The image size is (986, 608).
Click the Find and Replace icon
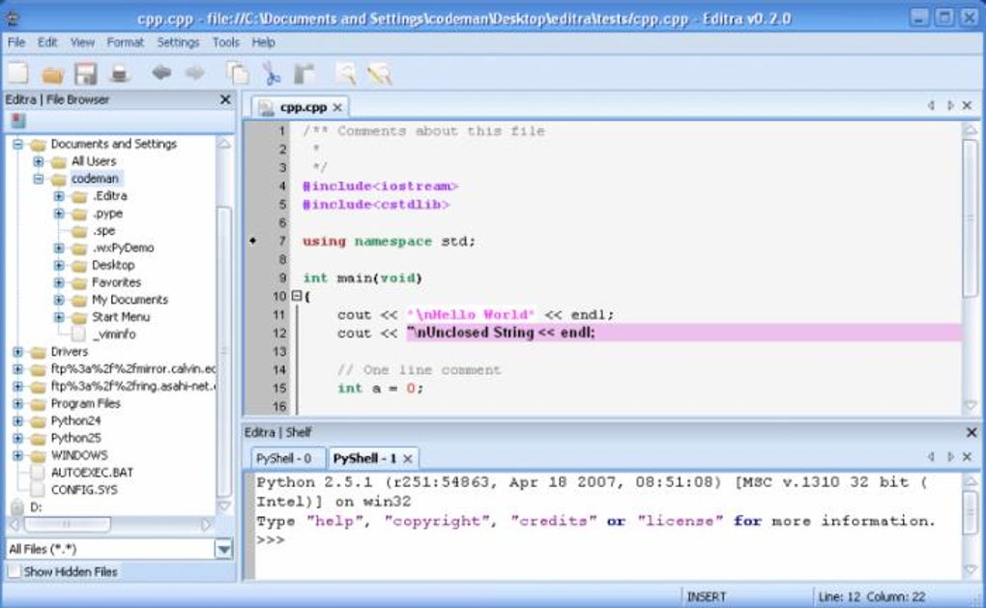coord(379,73)
